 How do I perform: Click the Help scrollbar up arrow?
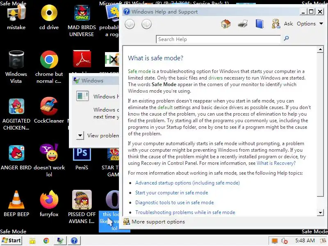[320, 49]
